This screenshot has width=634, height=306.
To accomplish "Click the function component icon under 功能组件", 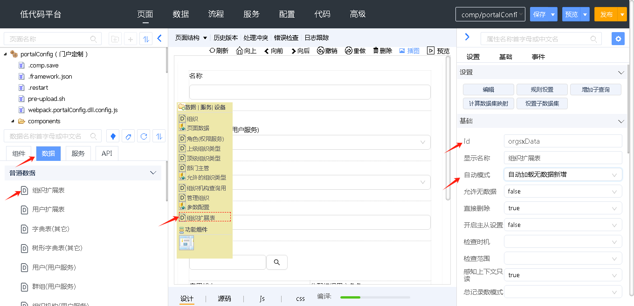I will point(186,242).
